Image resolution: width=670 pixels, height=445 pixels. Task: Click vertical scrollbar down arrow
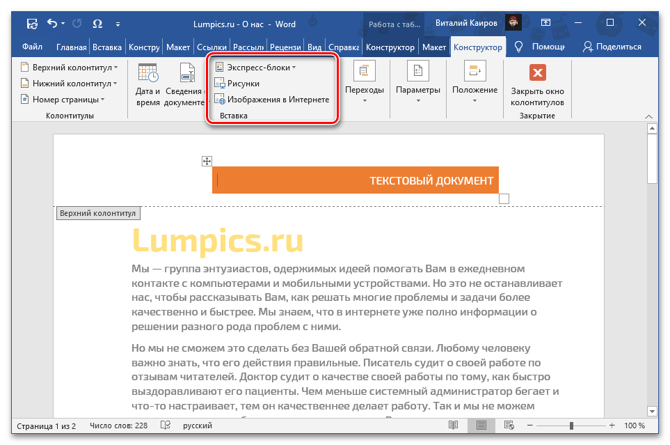(652, 411)
